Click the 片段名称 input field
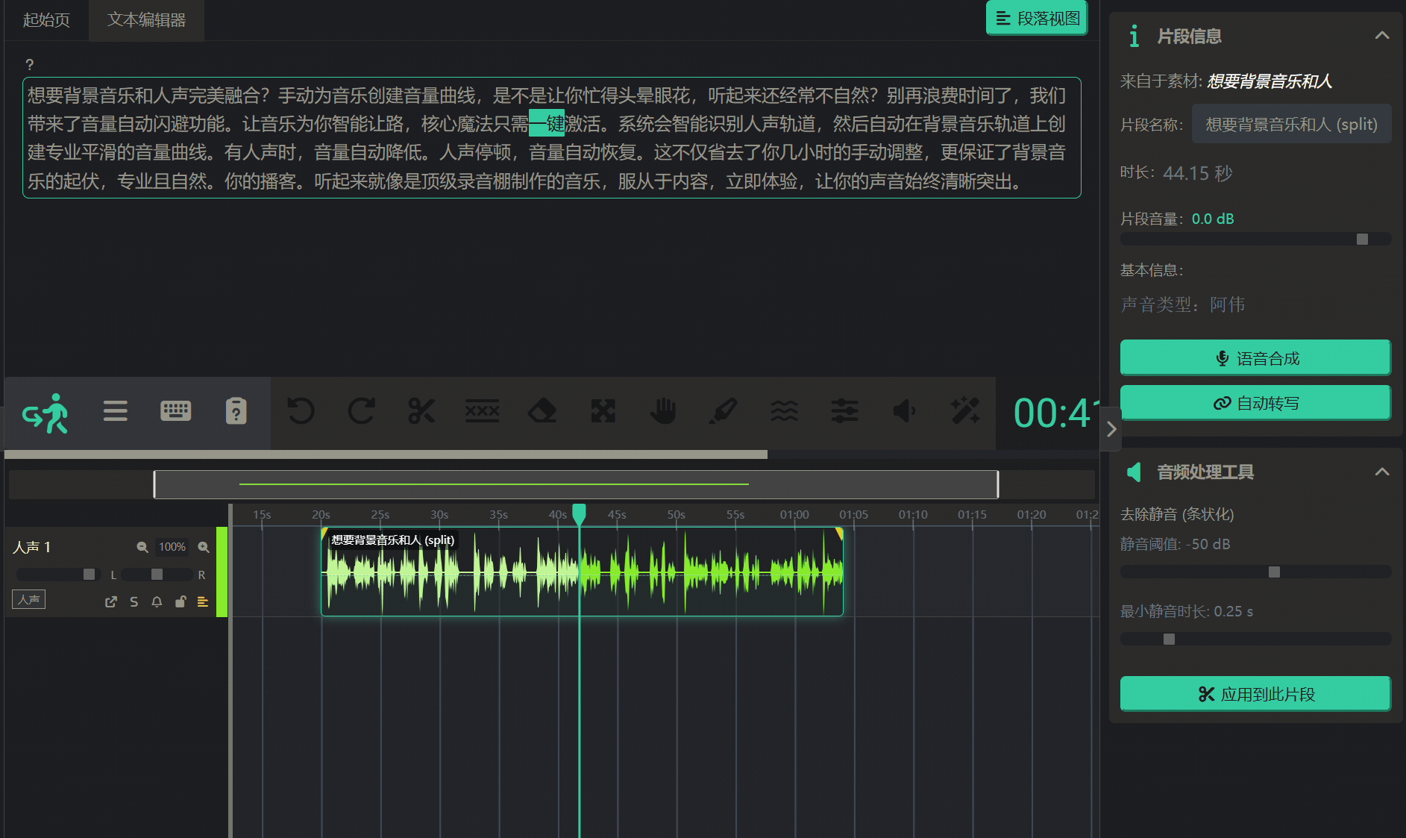This screenshot has height=838, width=1406. 1290,125
